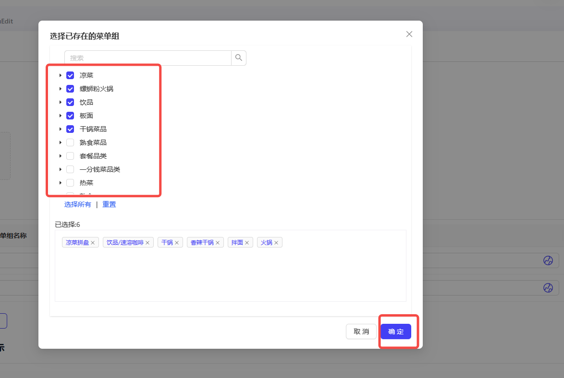Click the 选择所有 link
The height and width of the screenshot is (378, 564).
coord(78,204)
